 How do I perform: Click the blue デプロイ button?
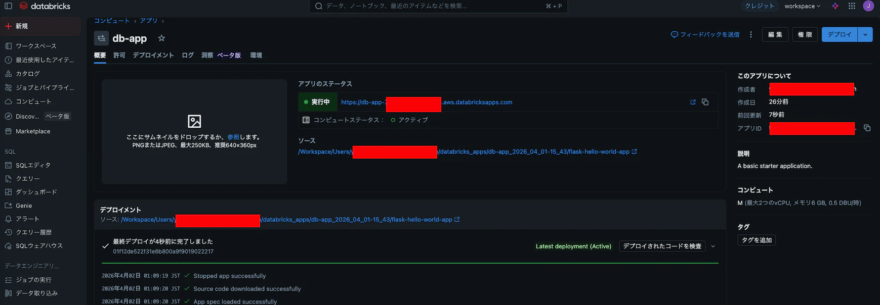tap(840, 34)
